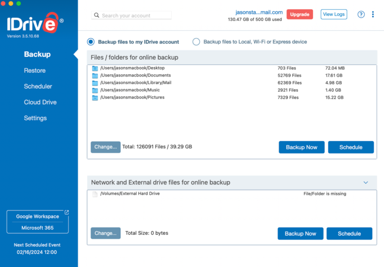
Task: Click the External Hard Drive file icon
Action: [x=95, y=194]
